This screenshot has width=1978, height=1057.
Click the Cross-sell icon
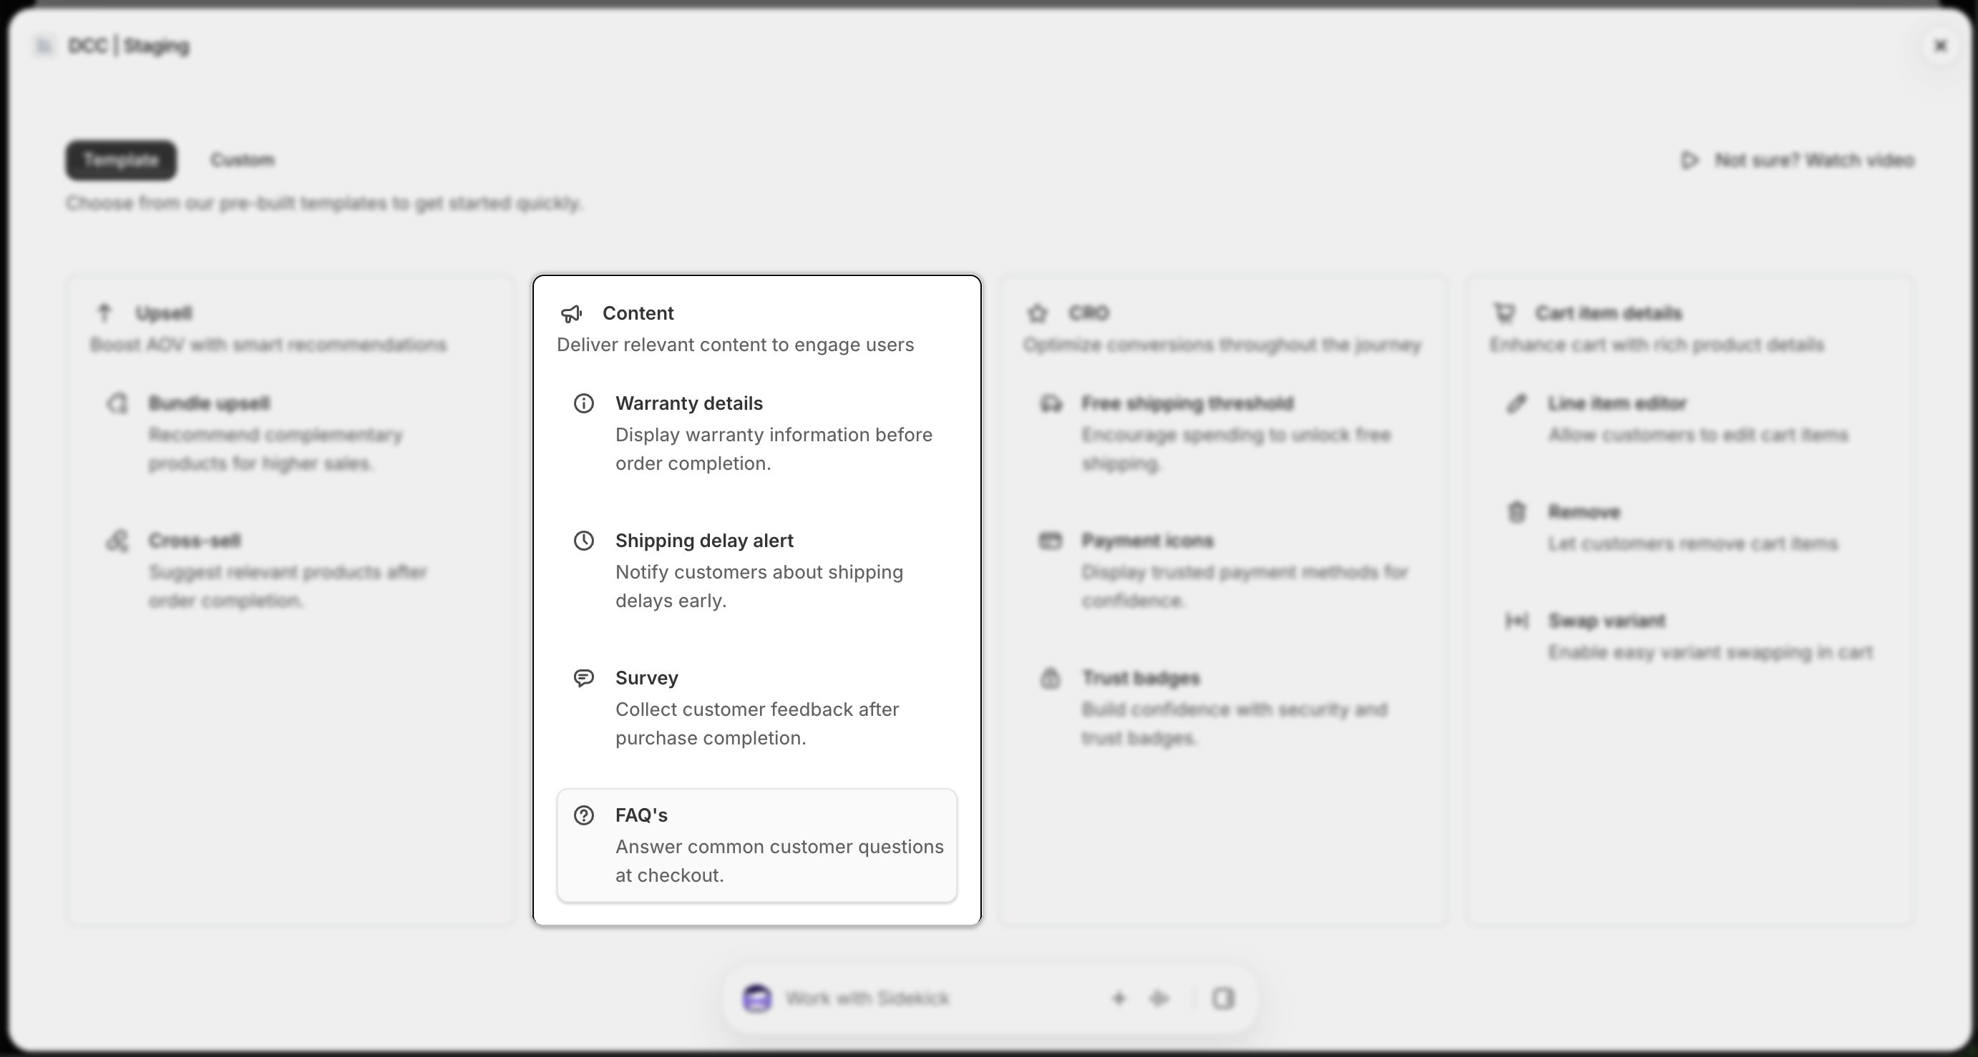(x=117, y=541)
